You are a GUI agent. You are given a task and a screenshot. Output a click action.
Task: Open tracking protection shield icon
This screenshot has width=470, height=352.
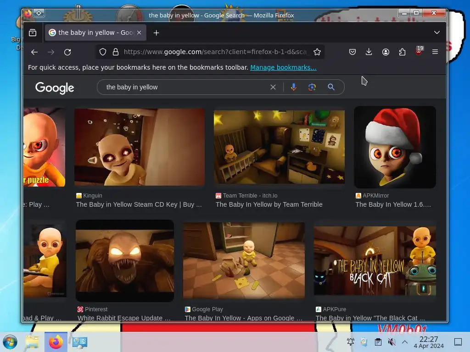tap(103, 52)
